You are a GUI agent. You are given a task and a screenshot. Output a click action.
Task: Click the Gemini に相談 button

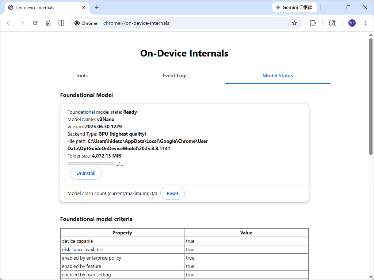[x=294, y=7]
